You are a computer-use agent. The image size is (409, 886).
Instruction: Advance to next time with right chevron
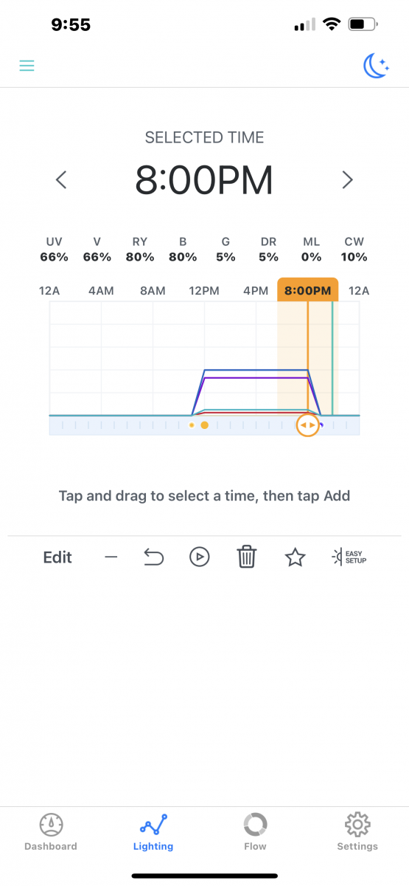click(347, 179)
